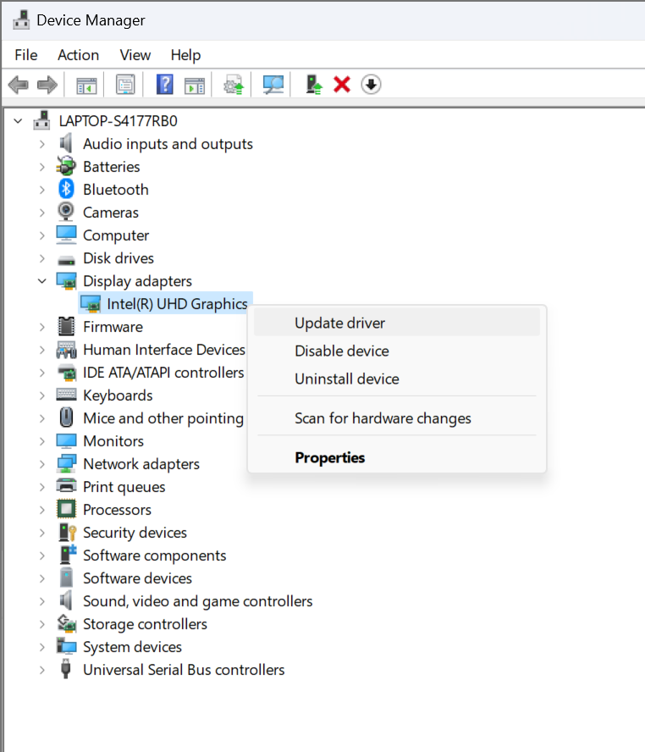Collapse the Display adapters category
Viewport: 645px width, 752px height.
(x=42, y=281)
